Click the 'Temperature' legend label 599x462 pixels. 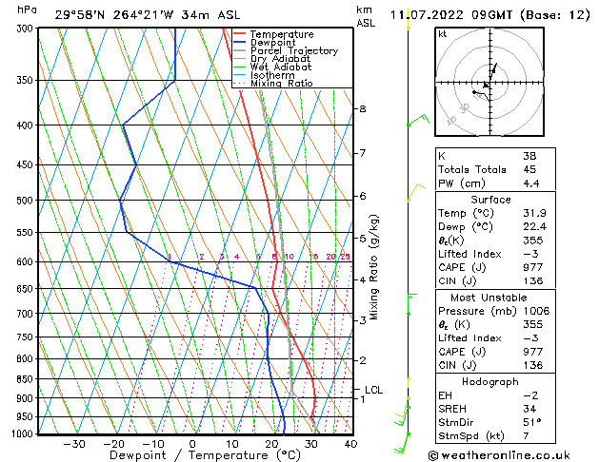(x=282, y=34)
